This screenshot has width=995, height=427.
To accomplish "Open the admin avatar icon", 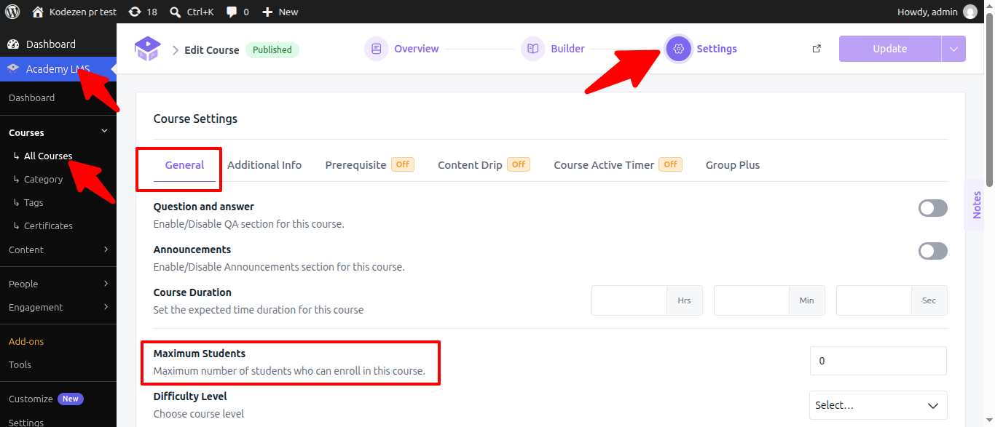I will click(x=970, y=12).
